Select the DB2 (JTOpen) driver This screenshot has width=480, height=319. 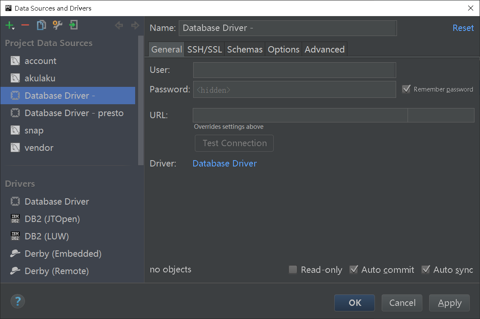coord(52,219)
